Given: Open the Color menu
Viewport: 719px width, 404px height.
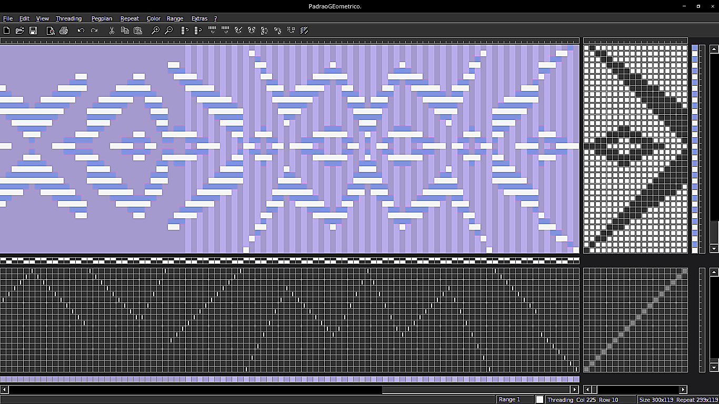Looking at the screenshot, I should click(x=154, y=18).
